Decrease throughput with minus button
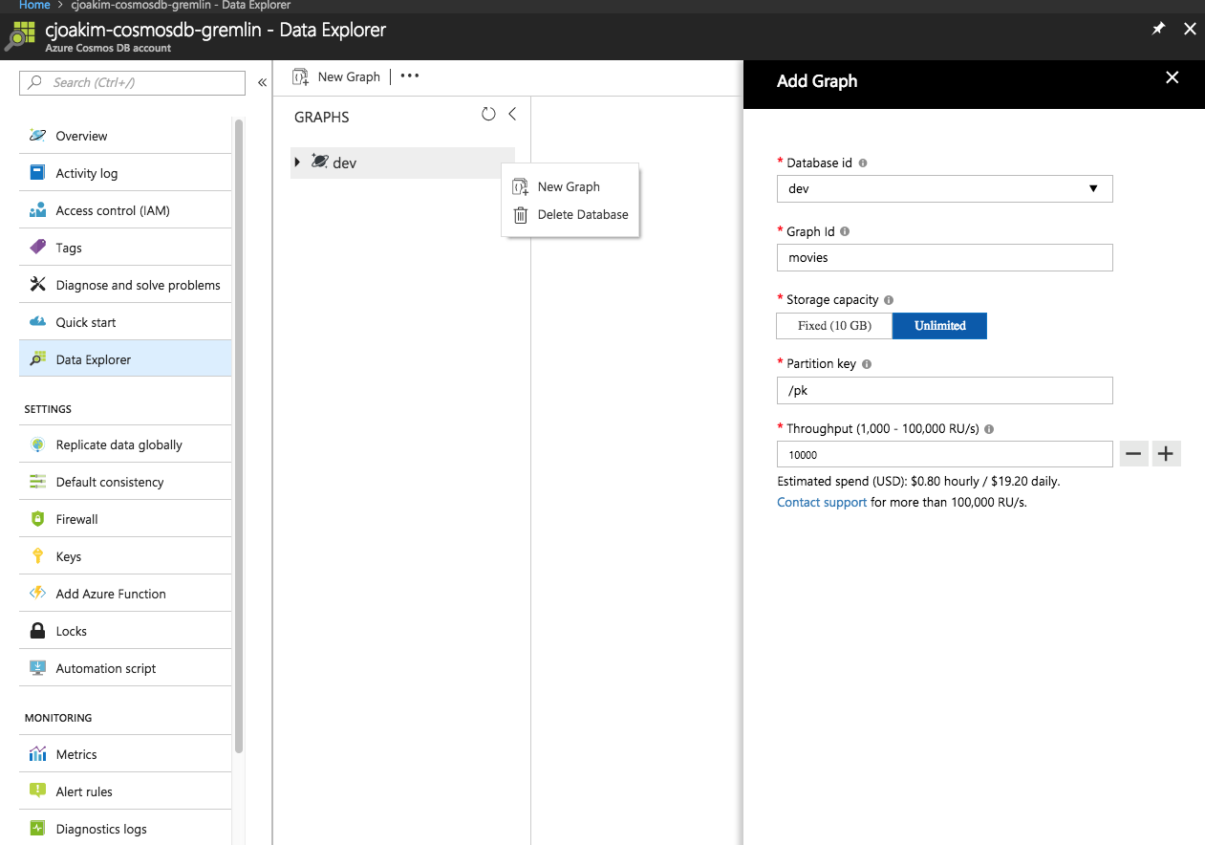Image resolution: width=1205 pixels, height=845 pixels. point(1134,454)
